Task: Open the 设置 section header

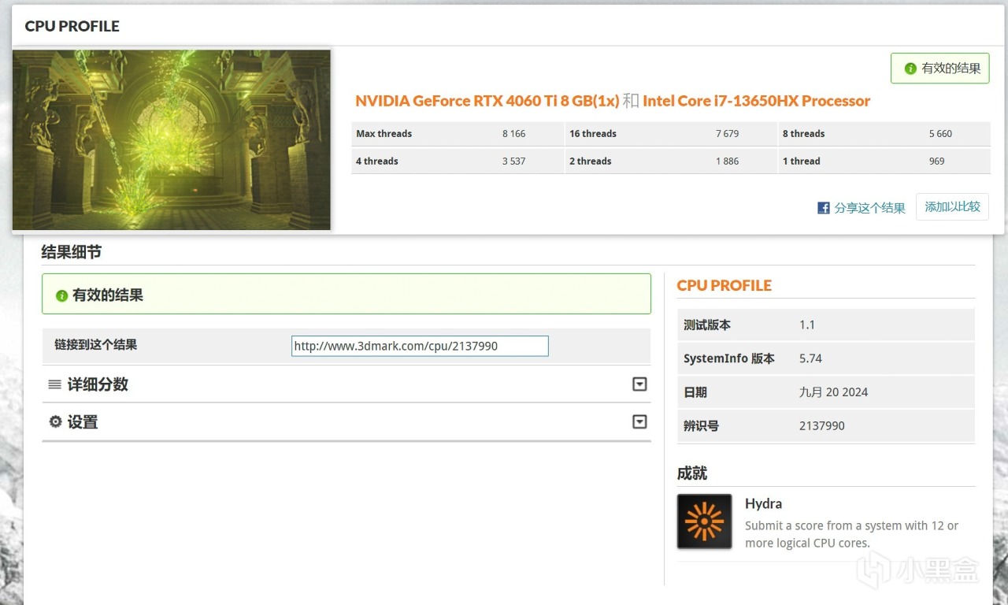Action: click(346, 422)
